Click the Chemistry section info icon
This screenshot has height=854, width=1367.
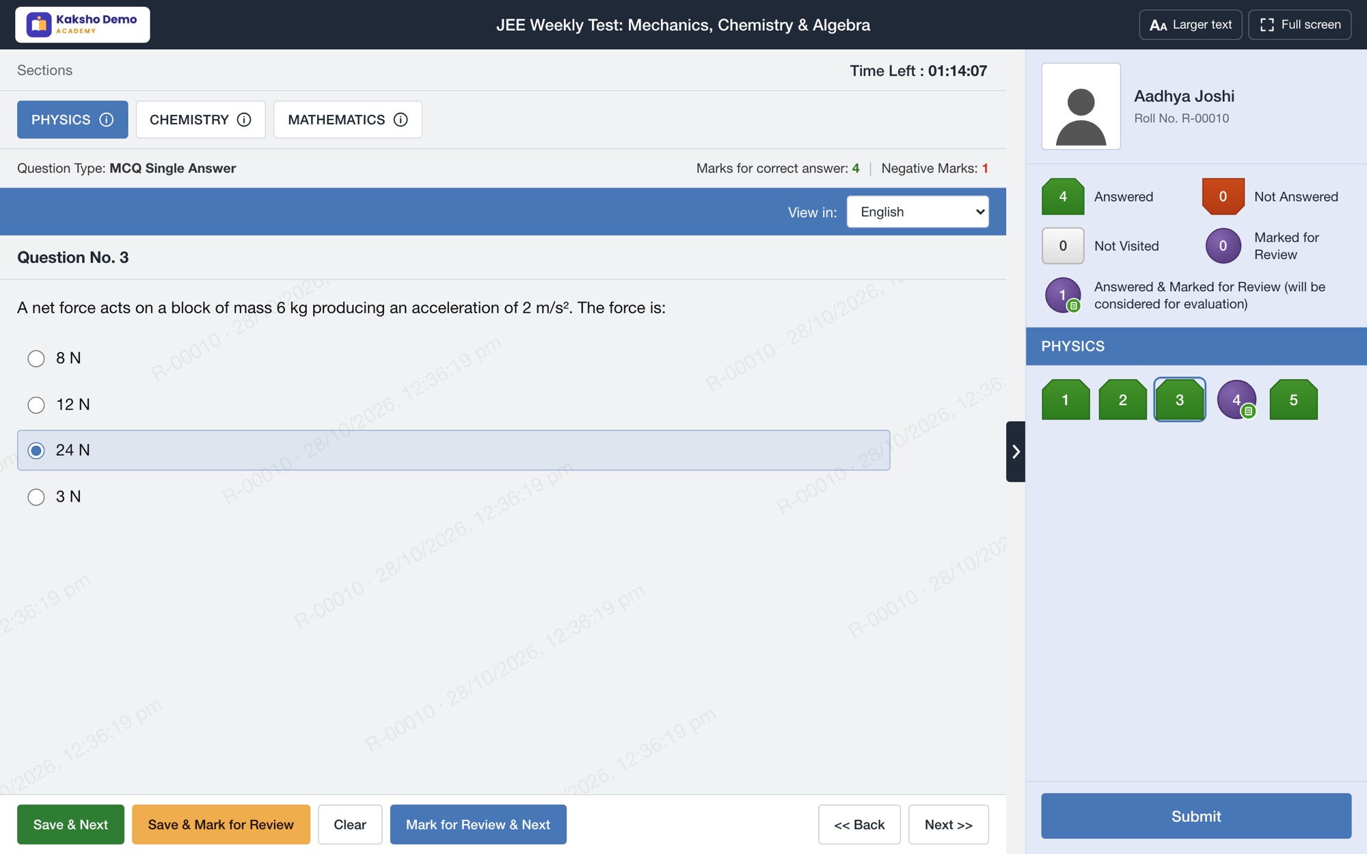(244, 120)
